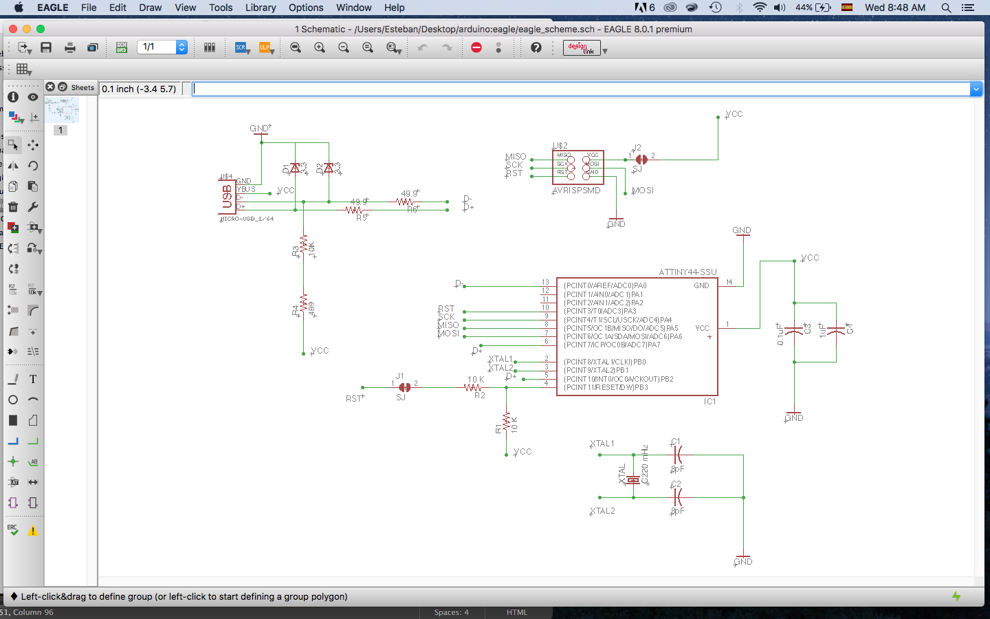Open the design block library icon

tap(210, 47)
